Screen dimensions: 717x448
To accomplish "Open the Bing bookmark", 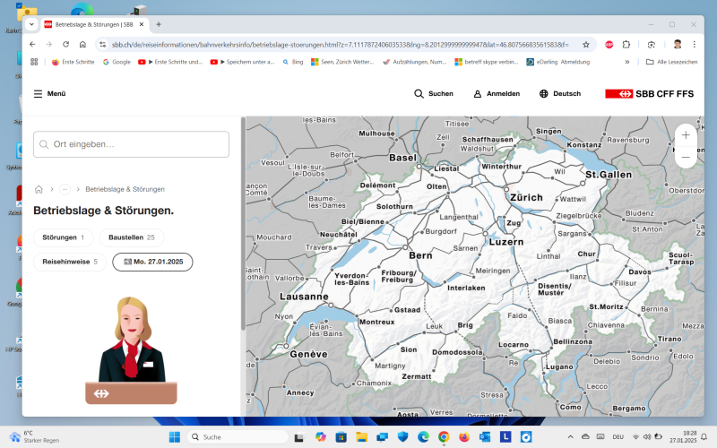I will 293,62.
